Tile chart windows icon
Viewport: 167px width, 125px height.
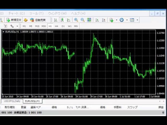(x=89, y=20)
